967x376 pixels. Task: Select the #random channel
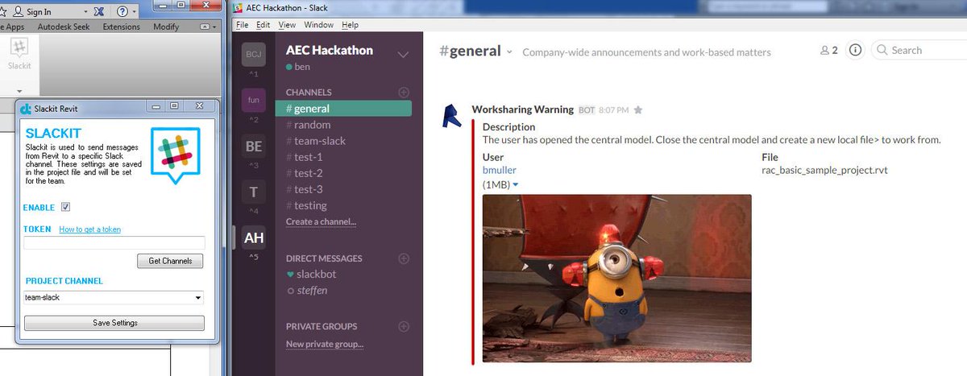[308, 125]
